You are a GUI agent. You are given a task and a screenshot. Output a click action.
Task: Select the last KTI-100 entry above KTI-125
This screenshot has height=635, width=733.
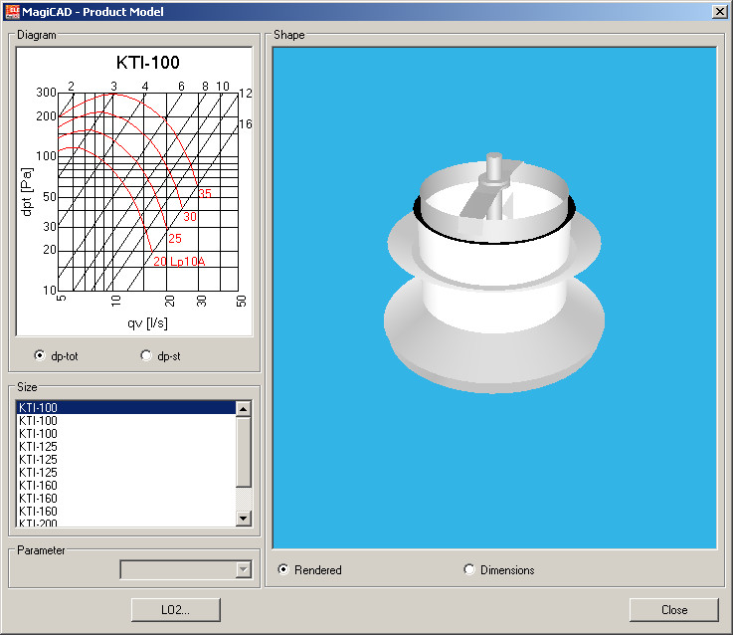click(125, 433)
